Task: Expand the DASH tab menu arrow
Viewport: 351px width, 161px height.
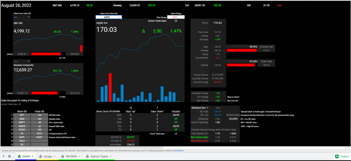Action: click(x=33, y=156)
